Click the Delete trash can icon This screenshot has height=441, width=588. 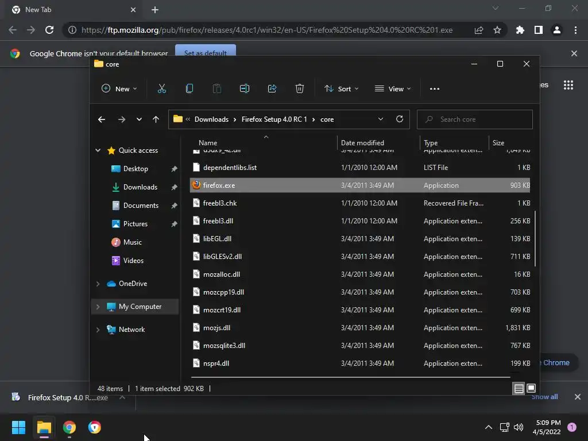tap(300, 89)
